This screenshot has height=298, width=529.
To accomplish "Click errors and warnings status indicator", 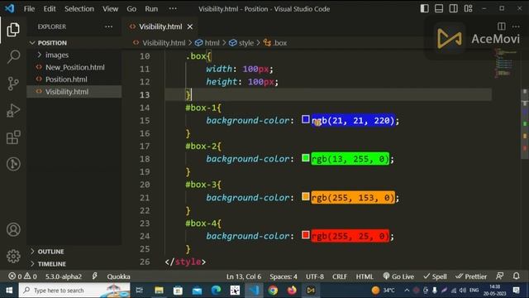I will (22, 276).
